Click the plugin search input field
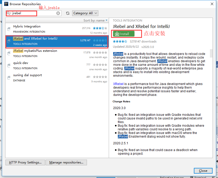Screen dimensions: 218x178 point(33,13)
